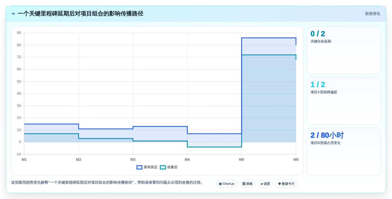Toggle the 改善后 legend entry
This screenshot has height=199, width=392.
tap(169, 167)
